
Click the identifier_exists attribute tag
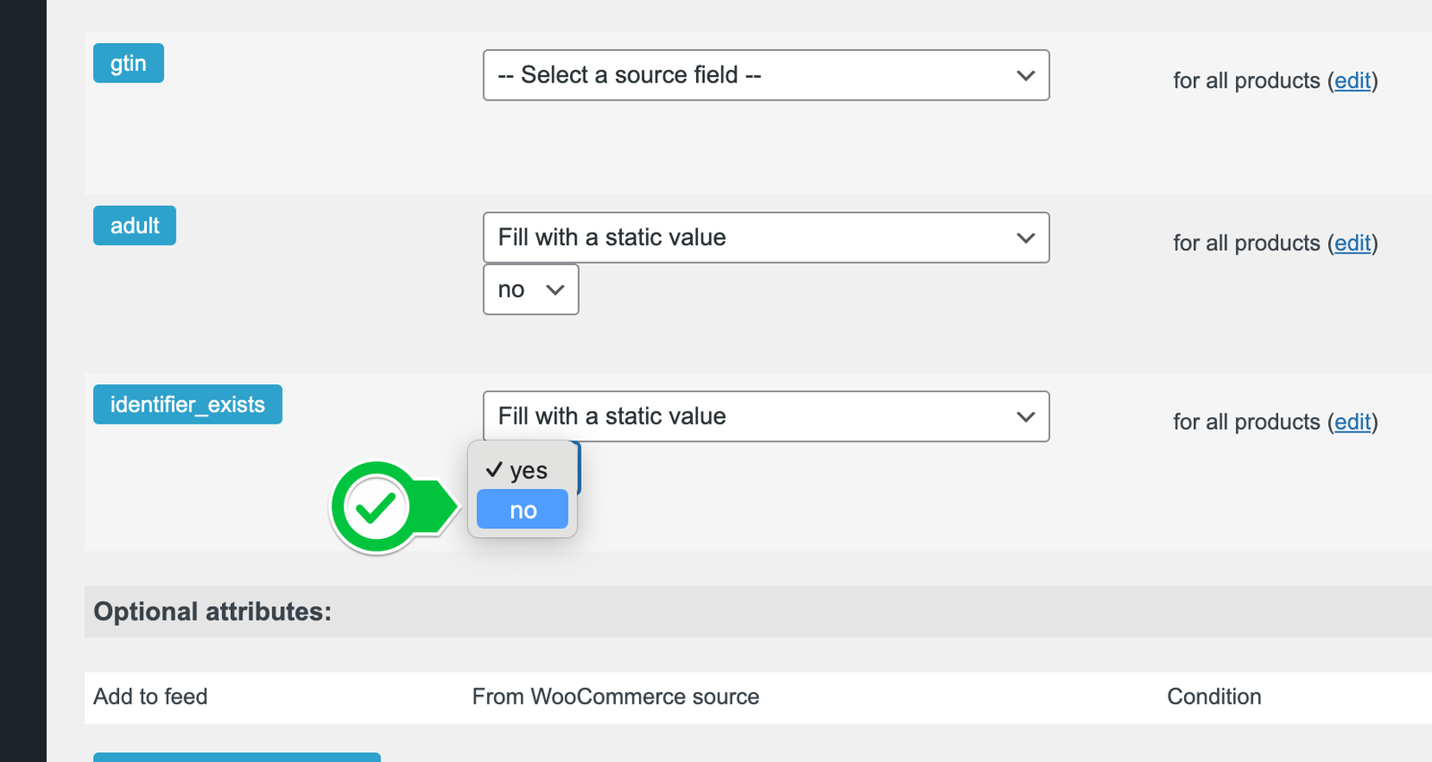pos(187,405)
